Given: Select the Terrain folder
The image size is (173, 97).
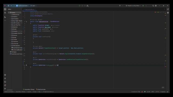Looking at the screenshot, I should (x=14, y=40).
